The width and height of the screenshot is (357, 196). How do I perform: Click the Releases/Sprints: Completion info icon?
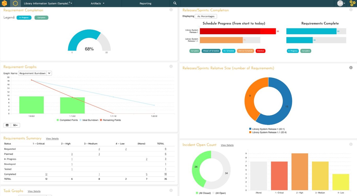351,10
